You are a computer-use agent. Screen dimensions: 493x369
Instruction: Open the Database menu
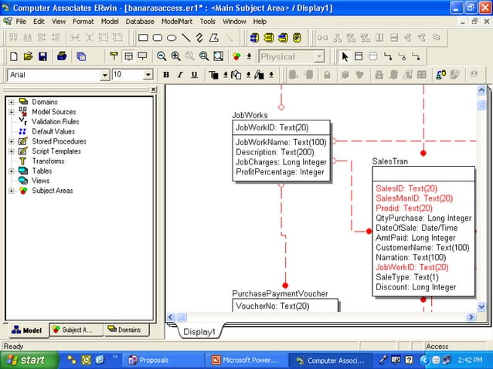pyautogui.click(x=140, y=22)
